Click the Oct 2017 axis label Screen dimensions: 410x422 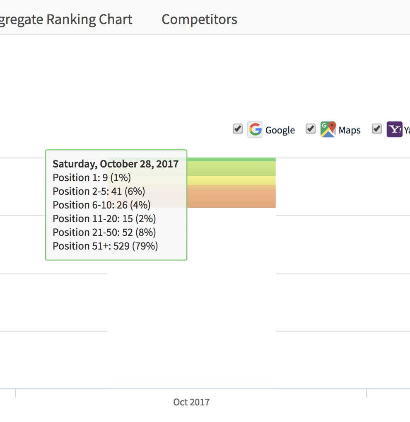point(191,402)
